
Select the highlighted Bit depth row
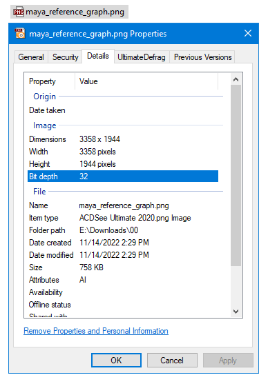pos(123,176)
